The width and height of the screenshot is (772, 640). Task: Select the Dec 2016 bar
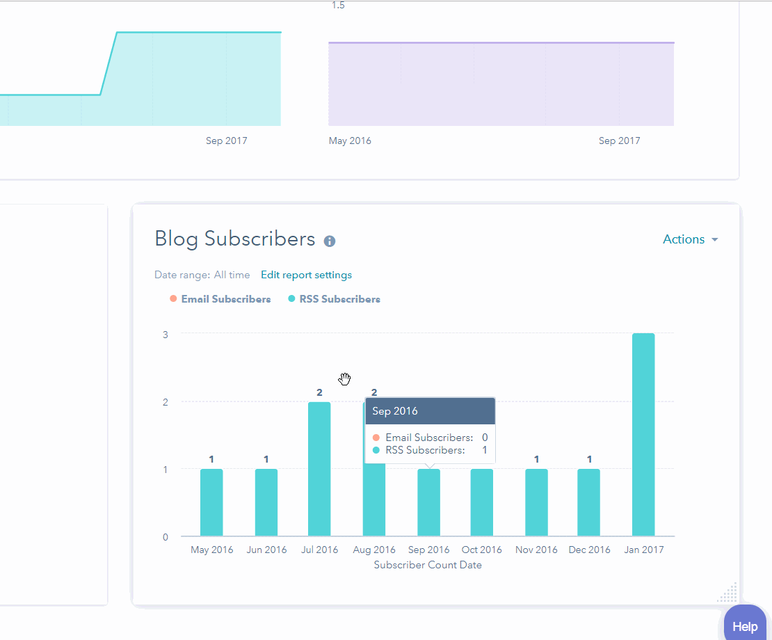coord(589,502)
